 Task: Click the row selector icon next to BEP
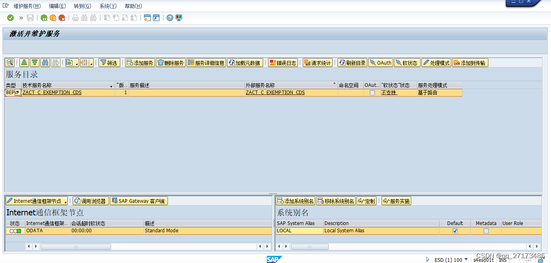coord(17,93)
